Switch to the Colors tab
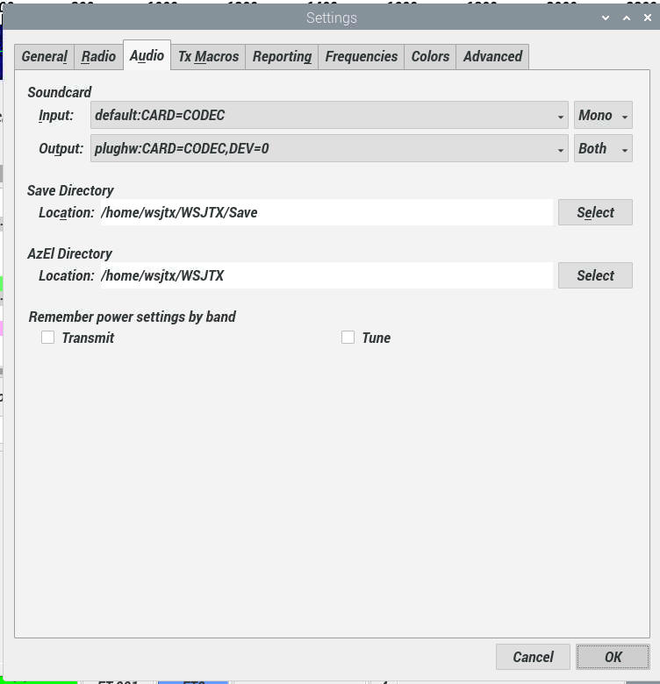660x684 pixels. (430, 56)
